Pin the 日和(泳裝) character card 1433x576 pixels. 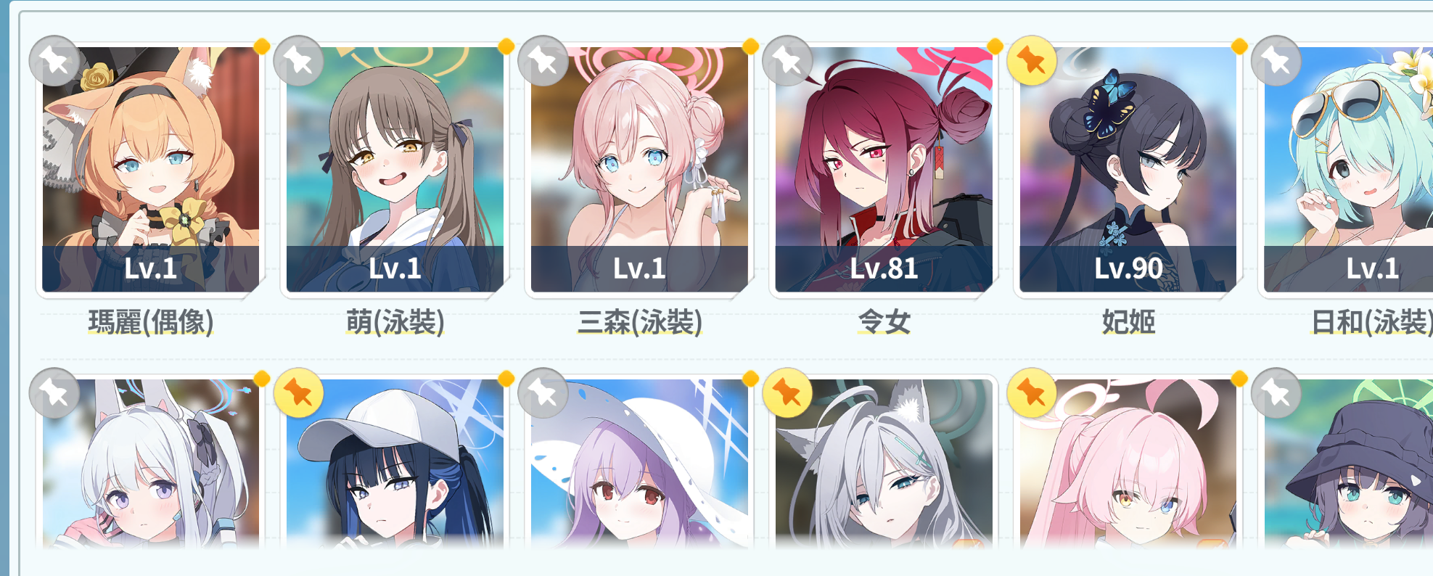(x=1277, y=61)
